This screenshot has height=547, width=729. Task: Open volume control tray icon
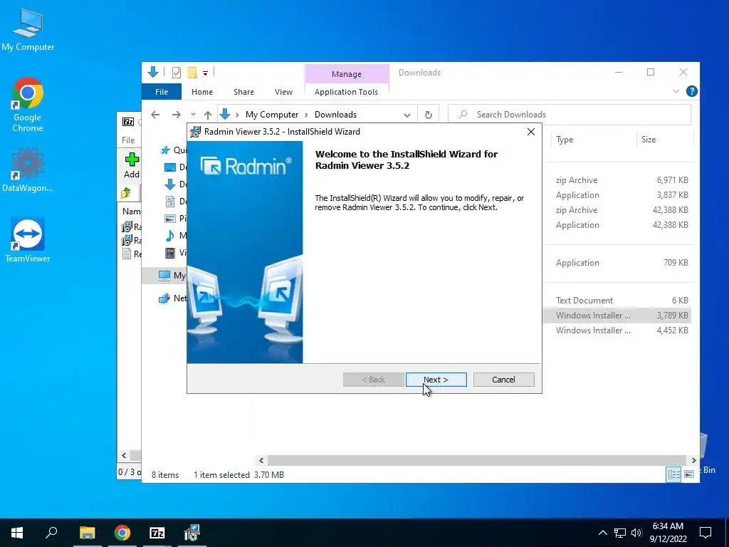pyautogui.click(x=636, y=533)
